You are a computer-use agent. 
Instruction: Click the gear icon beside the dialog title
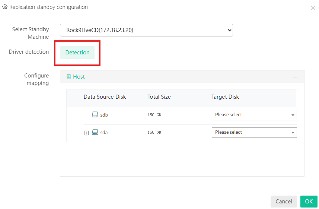[5, 7]
